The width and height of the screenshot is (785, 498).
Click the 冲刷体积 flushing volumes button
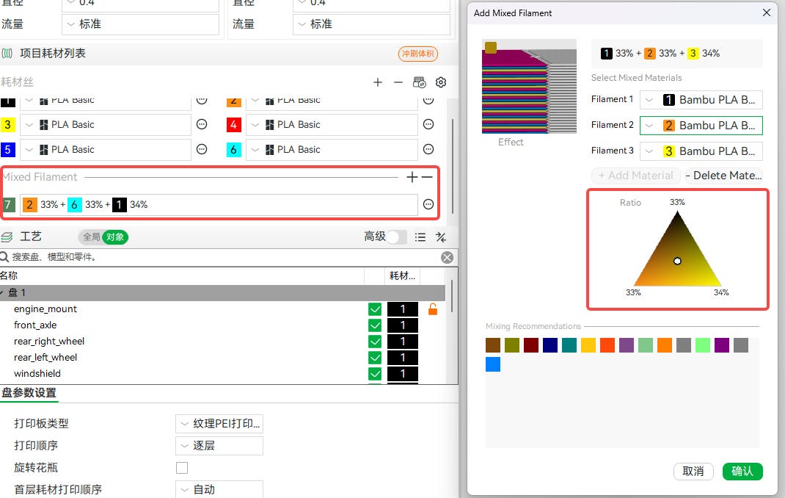(418, 54)
